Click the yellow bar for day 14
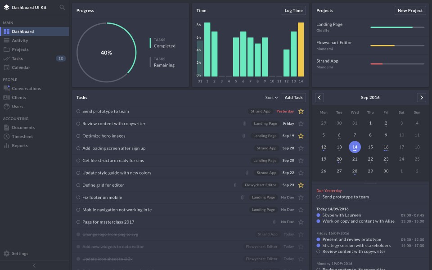This screenshot has width=432, height=270. [x=301, y=49]
